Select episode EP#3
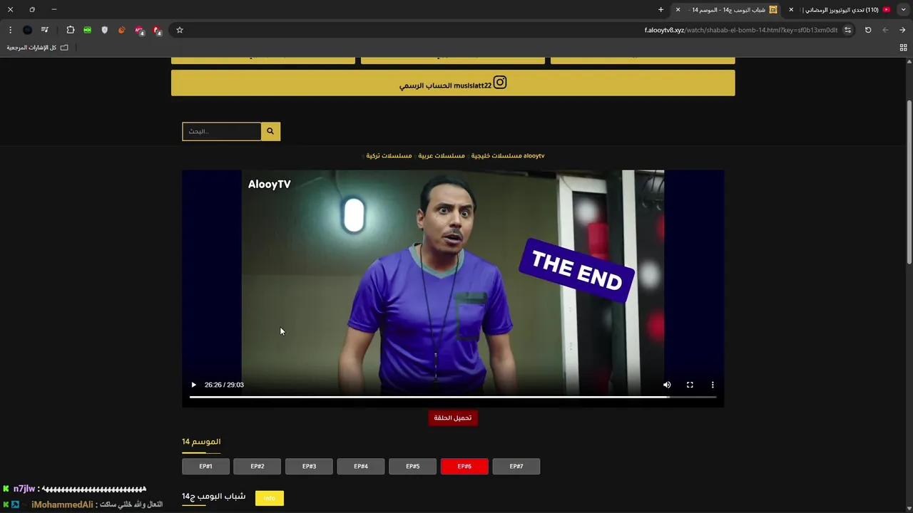Image resolution: width=913 pixels, height=513 pixels. click(x=309, y=467)
